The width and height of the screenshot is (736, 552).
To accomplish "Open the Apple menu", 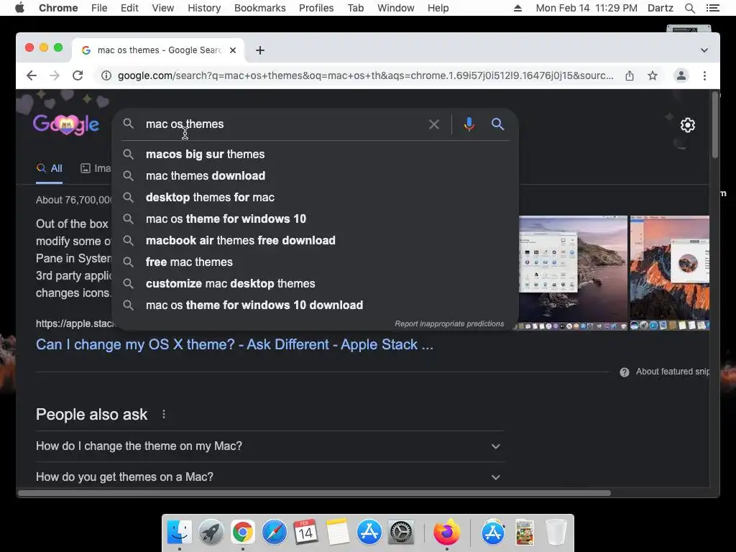I will [19, 8].
